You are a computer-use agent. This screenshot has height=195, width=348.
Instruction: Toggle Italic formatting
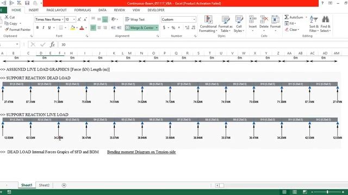43,28
